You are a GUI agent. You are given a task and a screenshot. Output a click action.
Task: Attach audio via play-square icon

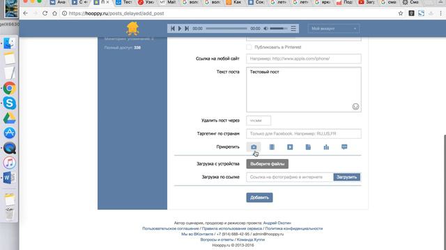click(290, 147)
